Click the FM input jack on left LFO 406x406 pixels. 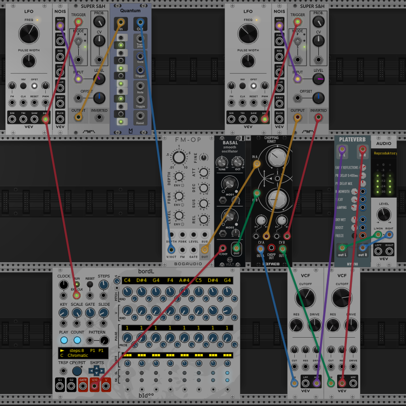pyautogui.click(x=12, y=103)
